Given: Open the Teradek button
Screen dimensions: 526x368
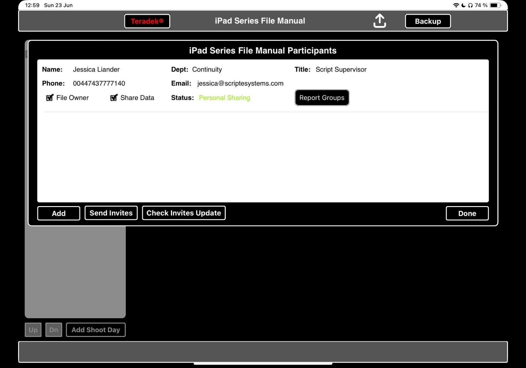Looking at the screenshot, I should (x=147, y=21).
